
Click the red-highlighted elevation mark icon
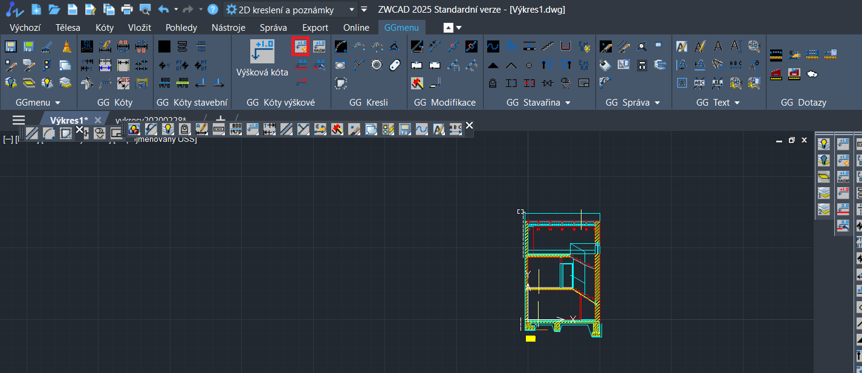(300, 46)
